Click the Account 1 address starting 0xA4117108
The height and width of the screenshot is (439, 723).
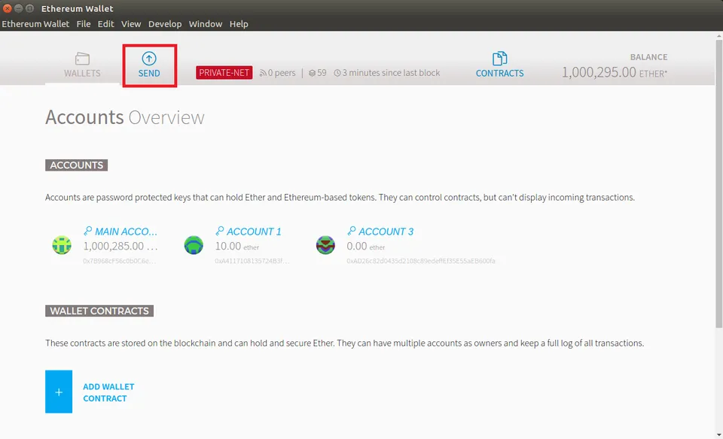click(252, 261)
